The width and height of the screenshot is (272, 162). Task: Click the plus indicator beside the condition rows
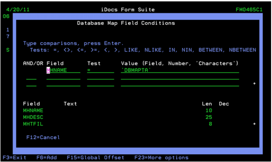(x=254, y=84)
